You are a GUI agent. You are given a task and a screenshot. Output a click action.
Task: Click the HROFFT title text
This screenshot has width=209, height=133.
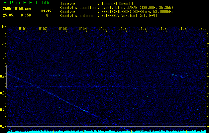(21, 3)
